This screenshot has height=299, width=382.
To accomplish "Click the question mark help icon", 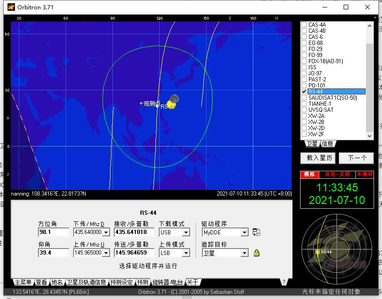I will 283,282.
